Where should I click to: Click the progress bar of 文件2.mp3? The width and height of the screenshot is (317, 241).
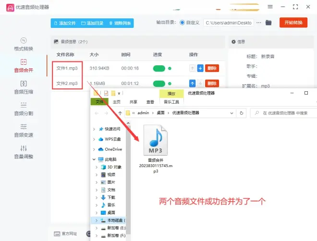click(159, 84)
